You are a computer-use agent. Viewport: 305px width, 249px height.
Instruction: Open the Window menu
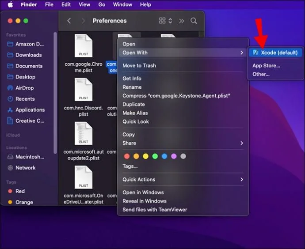tap(122, 4)
